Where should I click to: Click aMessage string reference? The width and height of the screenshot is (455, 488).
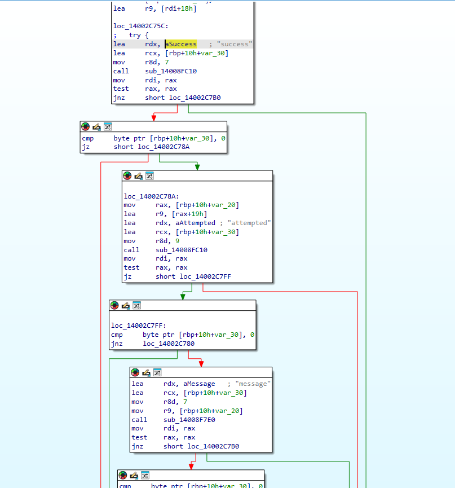(199, 384)
